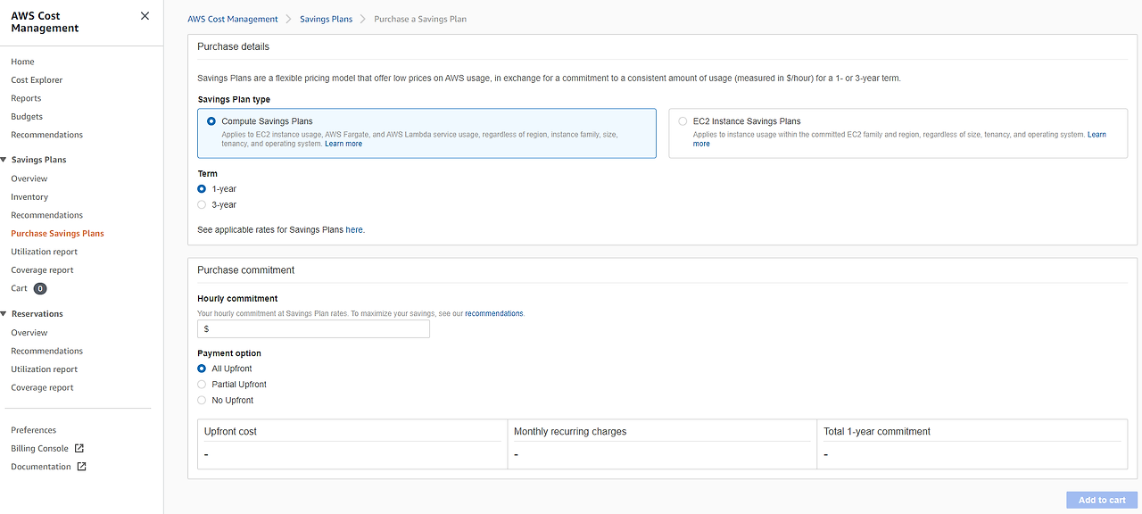The height and width of the screenshot is (514, 1142).
Task: Choose the 1-year term
Action: (x=202, y=189)
